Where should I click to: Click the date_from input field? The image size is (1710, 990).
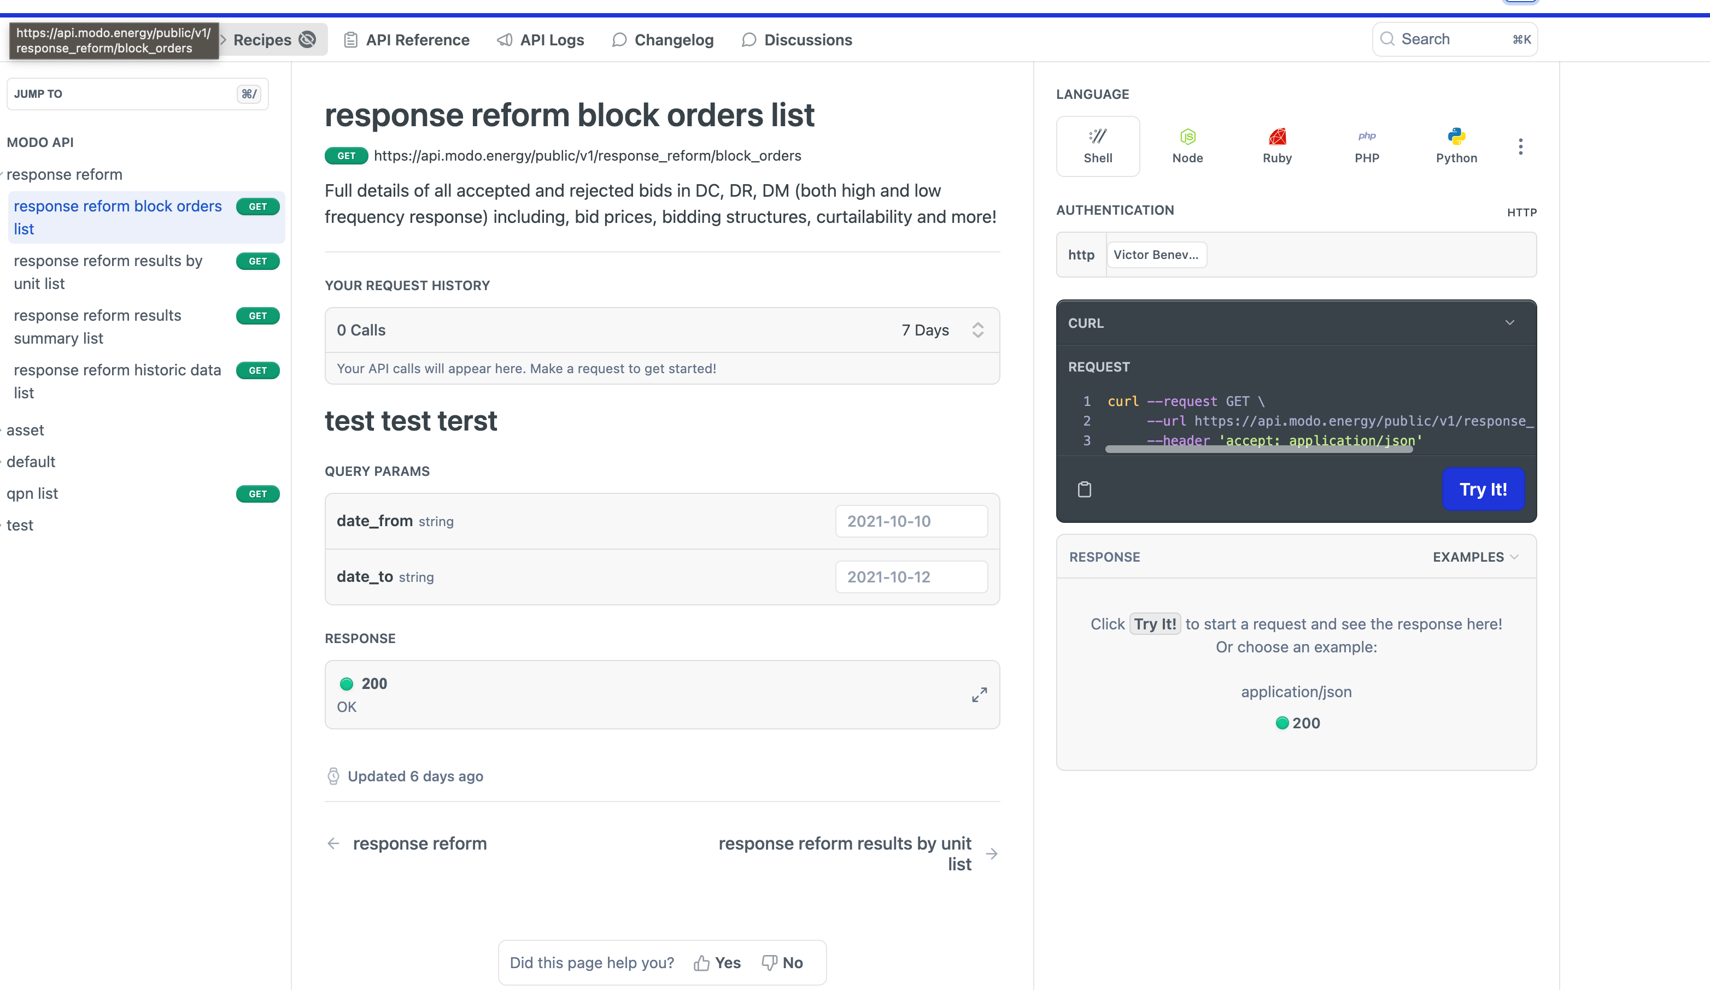point(911,521)
